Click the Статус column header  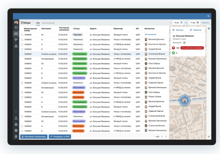(76, 29)
